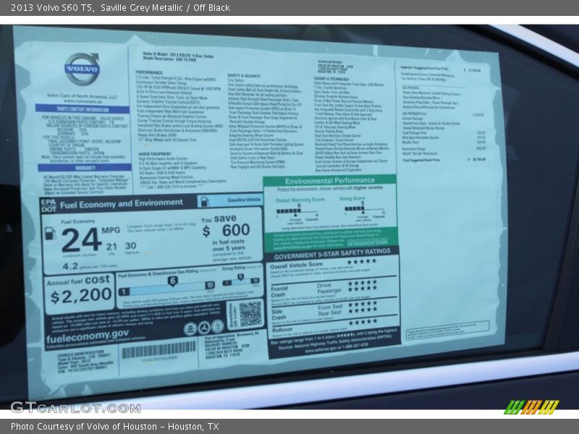
Task: Click the 'Parts Content Information' header
Action: pos(83,109)
